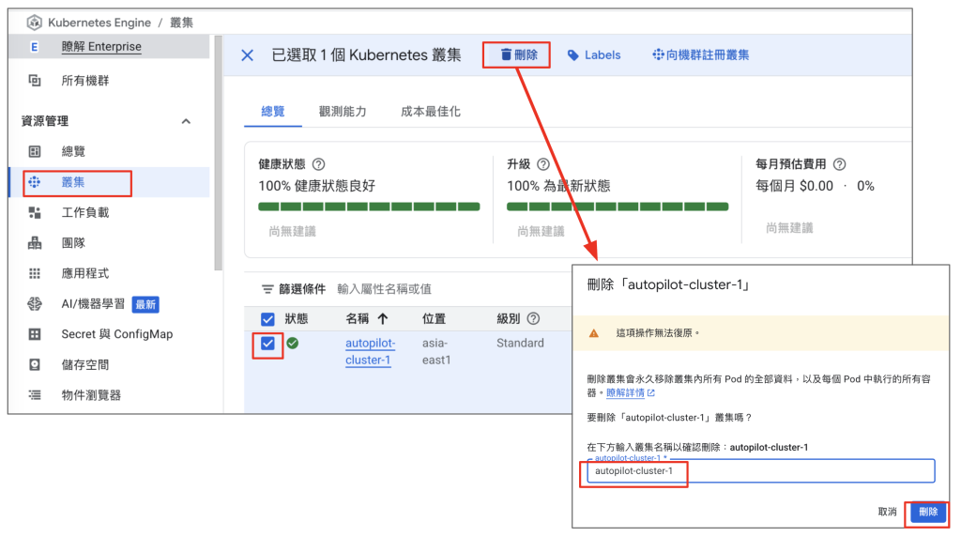Open Secret 與 ConfigMap sidebar item
Screen dimensions: 961x537
tap(116, 334)
